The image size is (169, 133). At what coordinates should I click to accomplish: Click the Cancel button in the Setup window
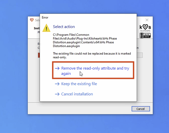141,109
